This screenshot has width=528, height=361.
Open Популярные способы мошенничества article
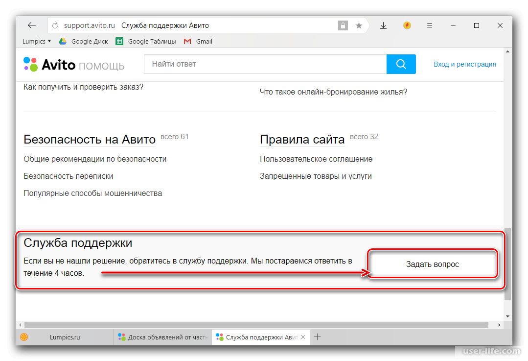pos(92,193)
